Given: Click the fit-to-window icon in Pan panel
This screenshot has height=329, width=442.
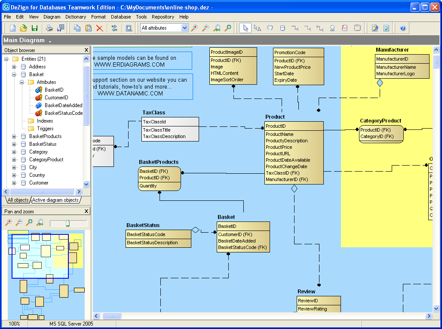Looking at the screenshot, I should click(29, 222).
